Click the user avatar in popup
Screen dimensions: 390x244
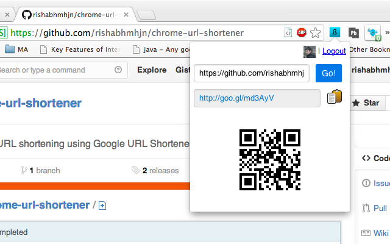(309, 52)
